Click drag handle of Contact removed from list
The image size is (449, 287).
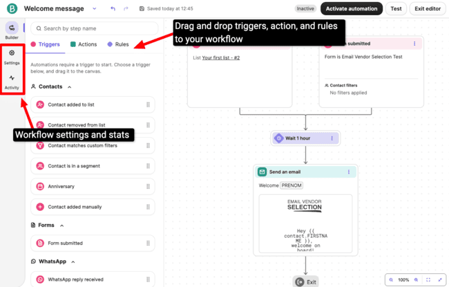click(148, 125)
